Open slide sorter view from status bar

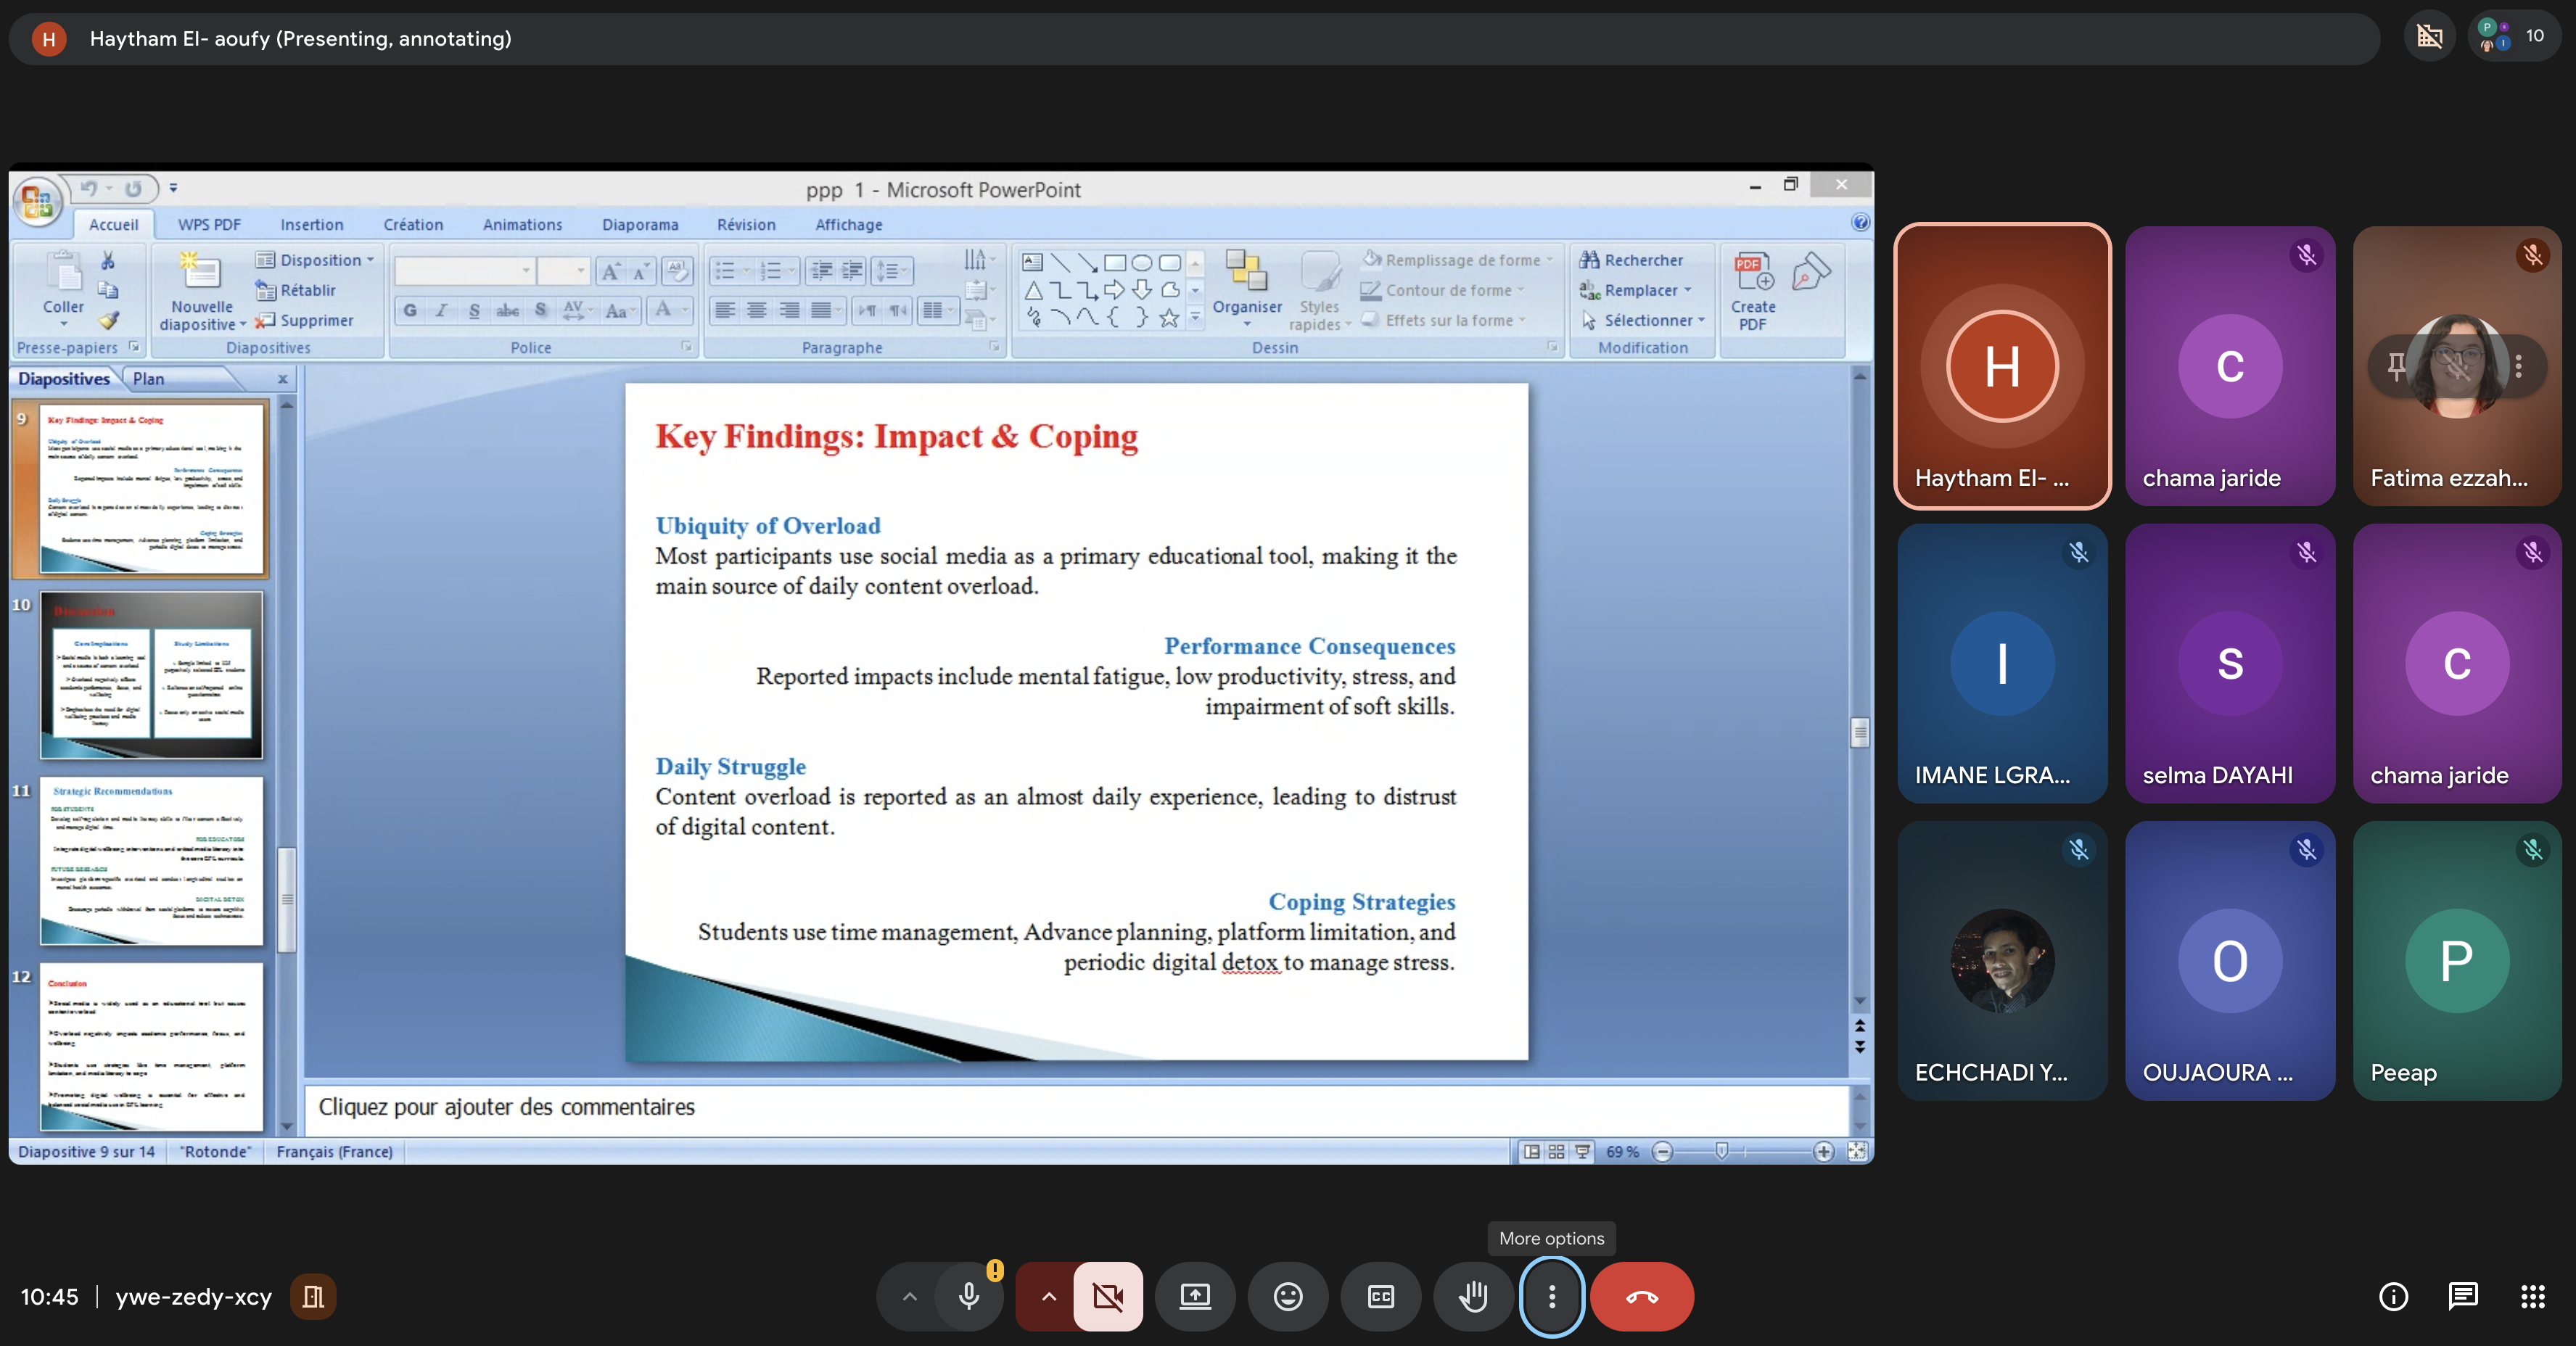1557,1152
